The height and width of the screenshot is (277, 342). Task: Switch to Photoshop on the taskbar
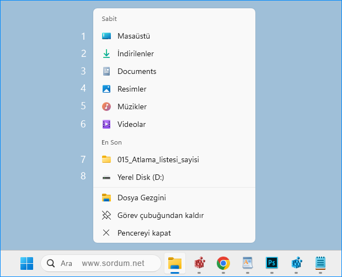click(x=272, y=263)
